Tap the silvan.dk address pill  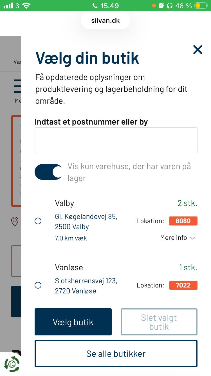[105, 21]
